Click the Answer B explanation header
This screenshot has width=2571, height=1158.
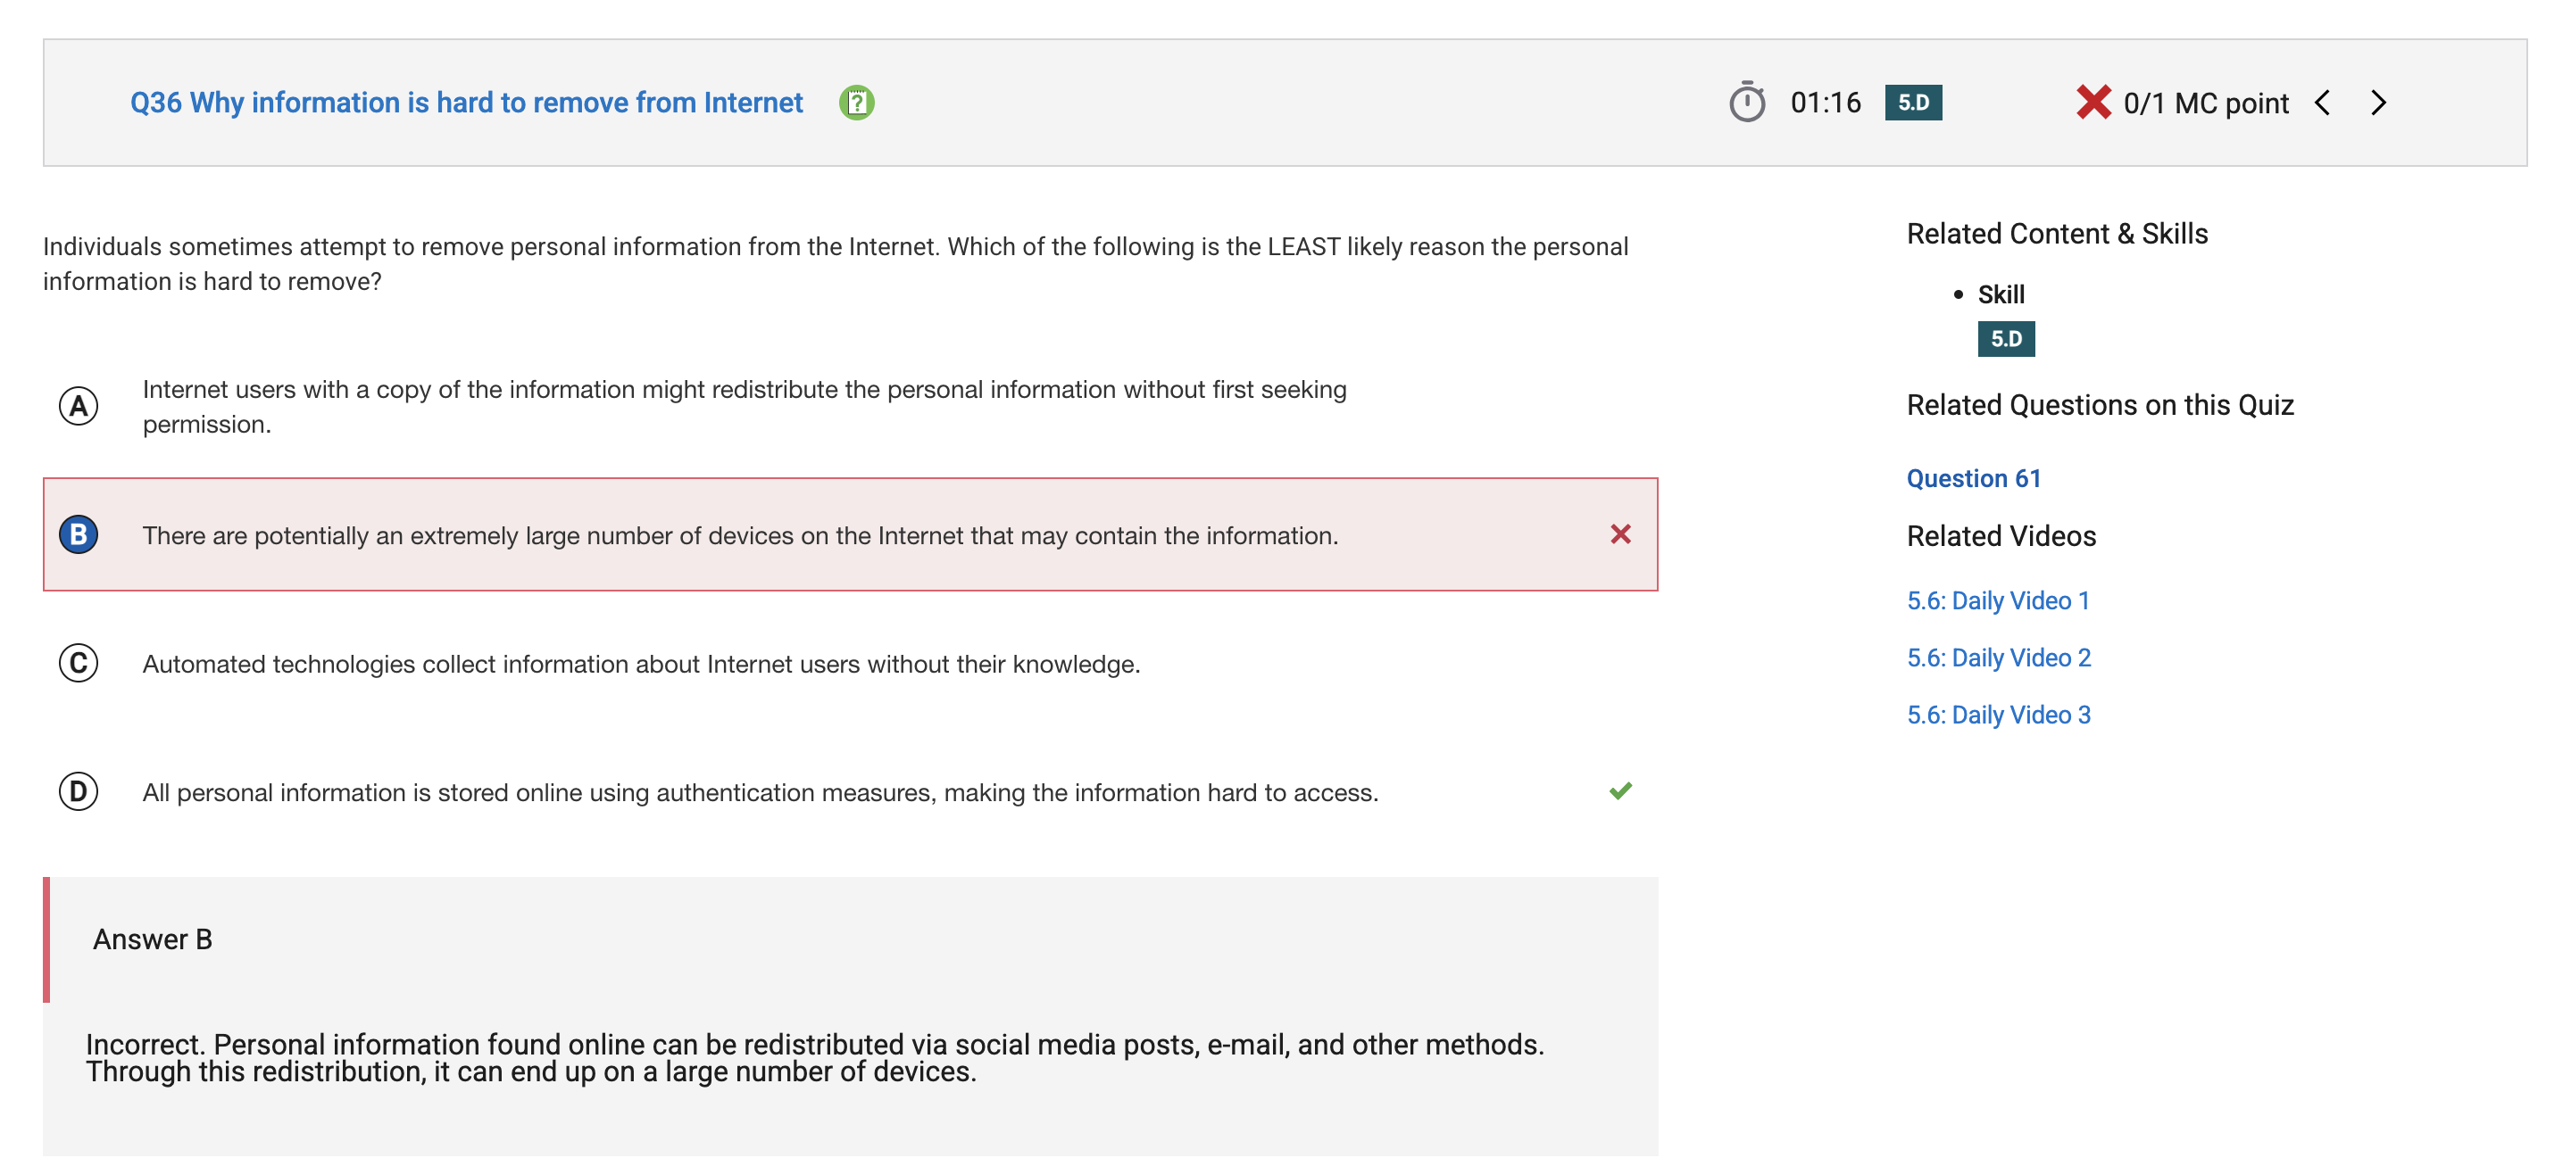pyautogui.click(x=153, y=939)
